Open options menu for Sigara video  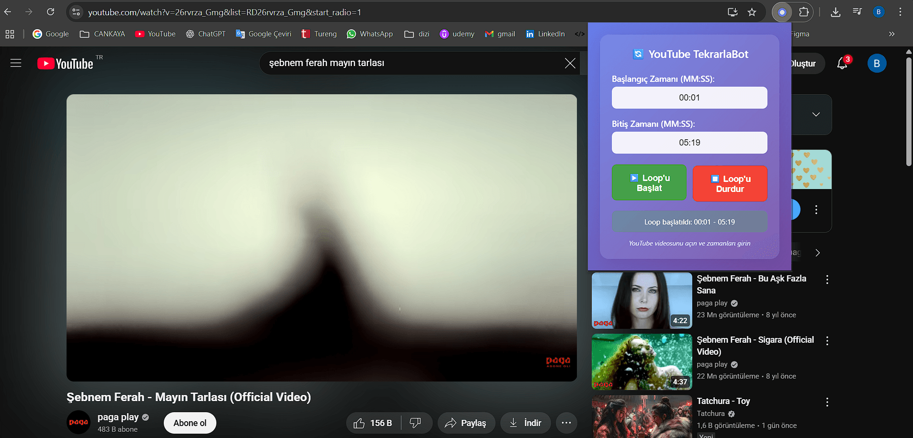(827, 341)
